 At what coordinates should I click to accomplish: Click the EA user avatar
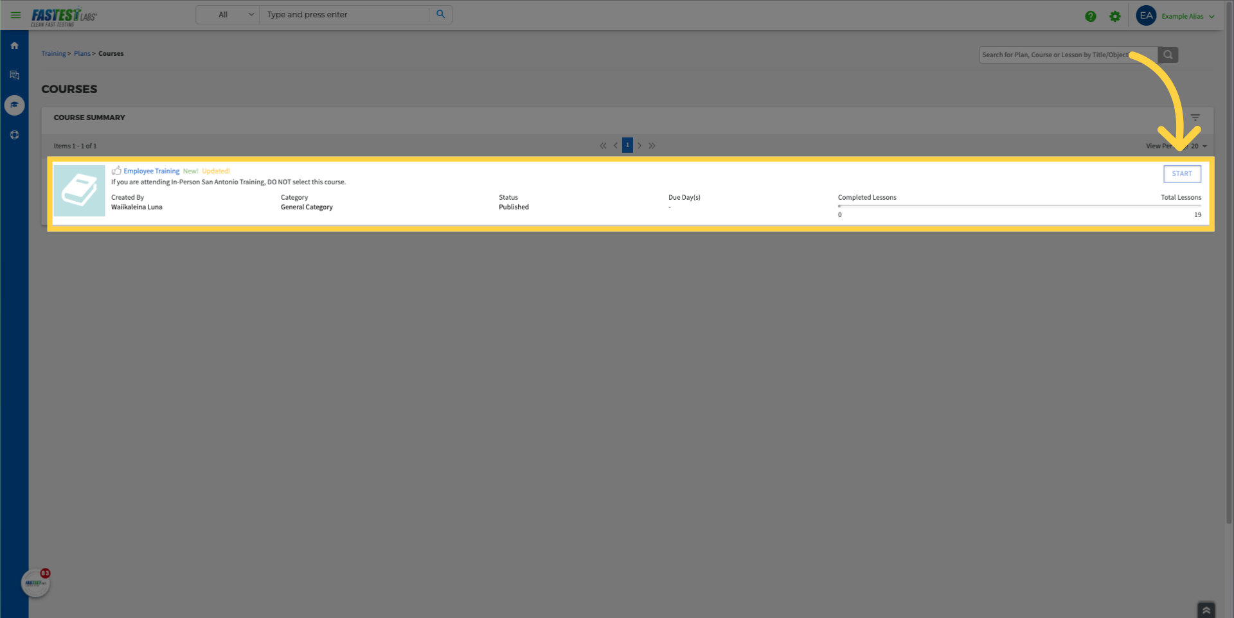coord(1146,16)
